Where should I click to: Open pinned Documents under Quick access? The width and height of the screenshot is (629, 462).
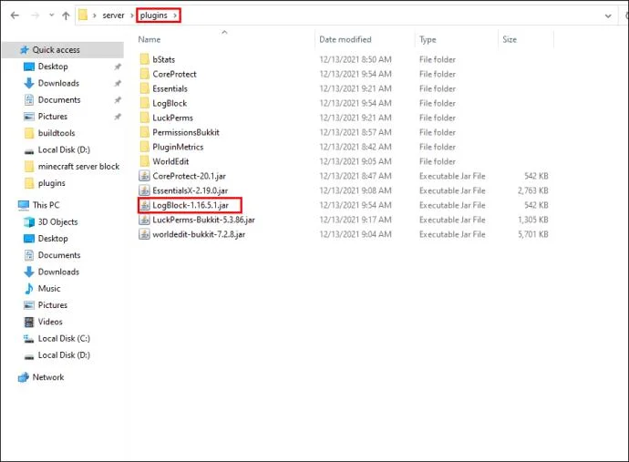click(x=59, y=100)
